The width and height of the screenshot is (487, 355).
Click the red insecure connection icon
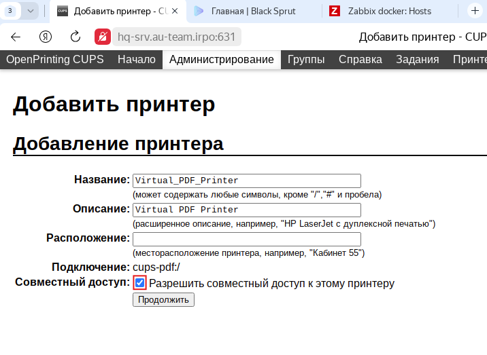point(103,37)
